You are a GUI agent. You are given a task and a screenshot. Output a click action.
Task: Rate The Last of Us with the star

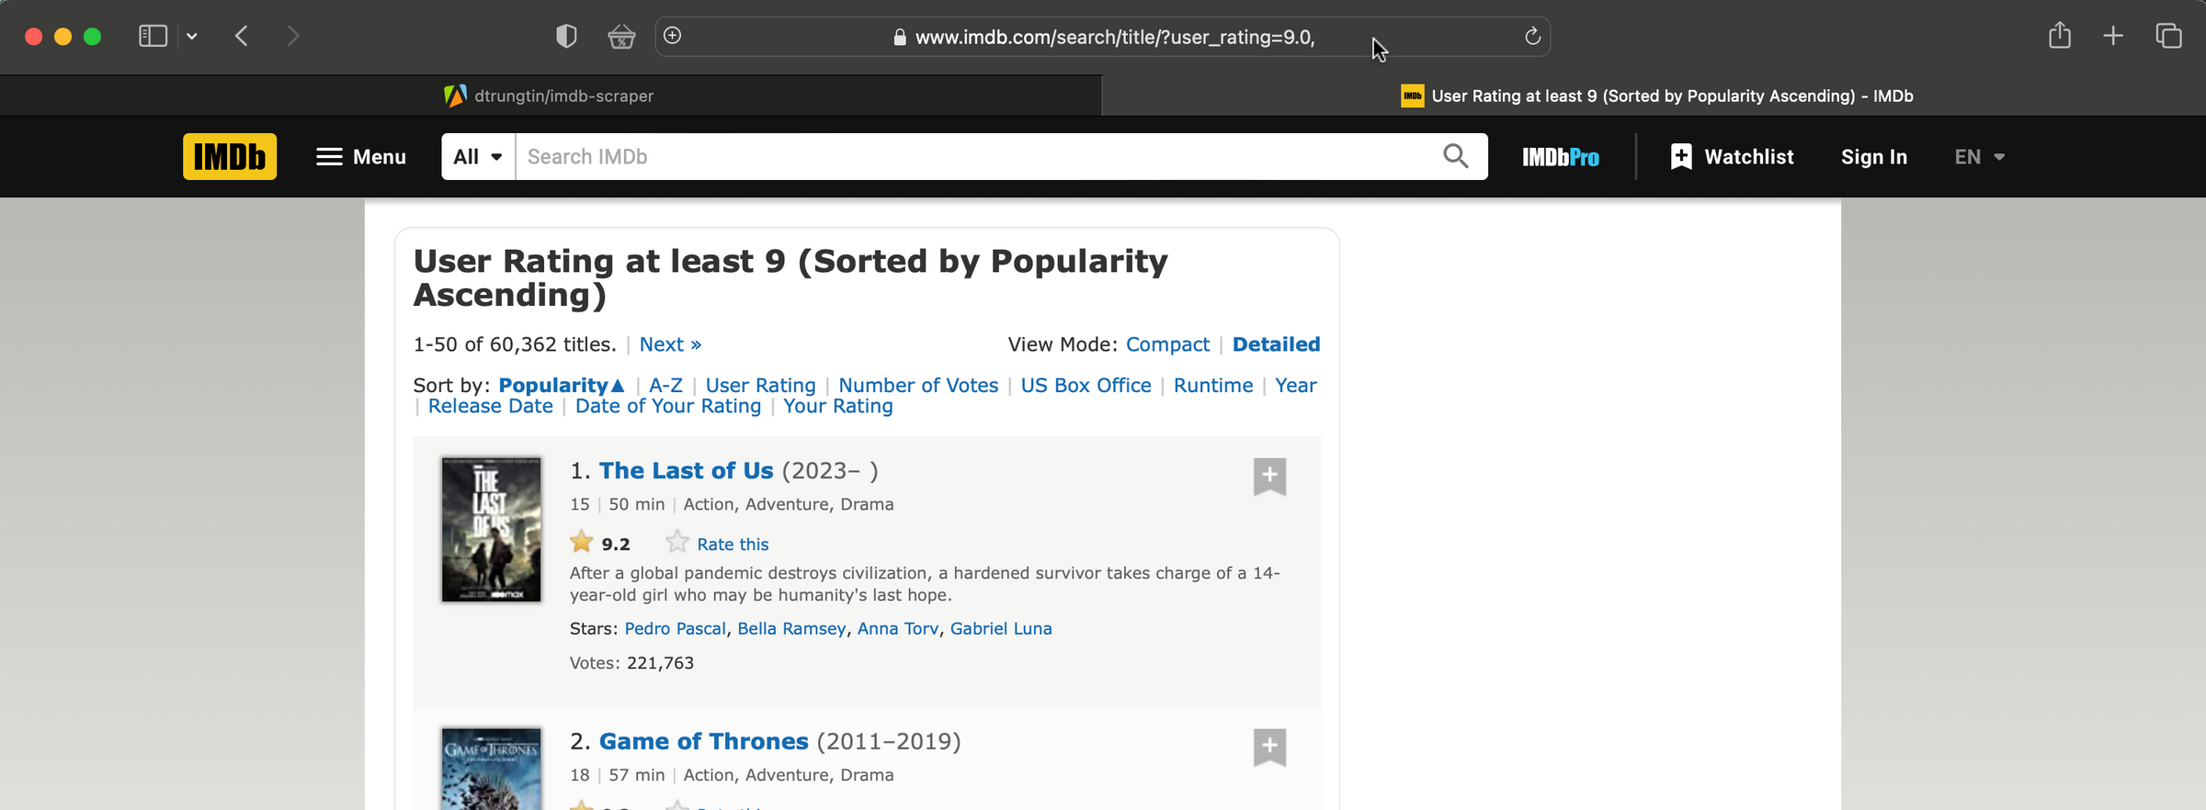click(677, 542)
